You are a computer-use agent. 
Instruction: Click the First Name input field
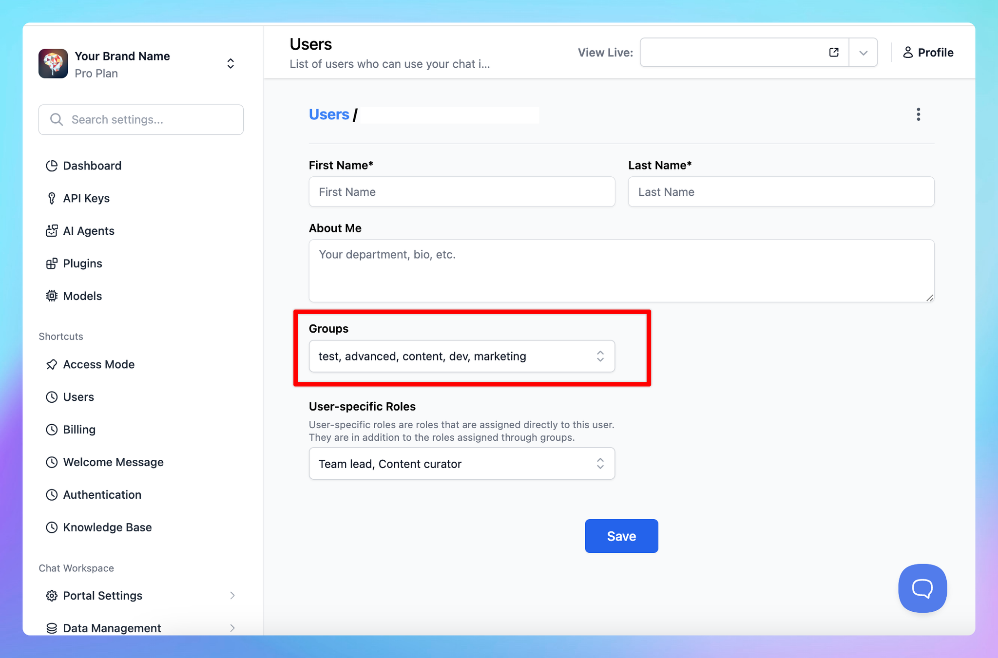461,192
